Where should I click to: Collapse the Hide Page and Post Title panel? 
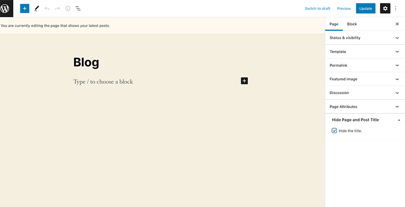click(365, 120)
